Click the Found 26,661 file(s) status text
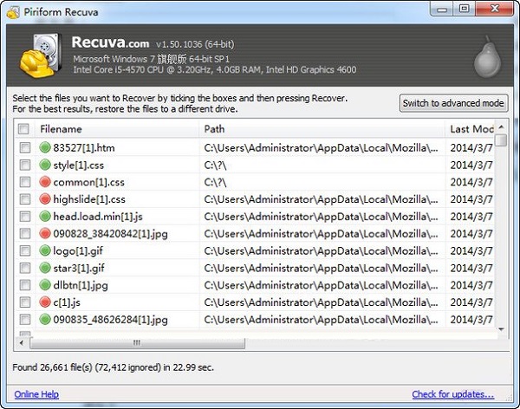The image size is (520, 409). (x=113, y=367)
